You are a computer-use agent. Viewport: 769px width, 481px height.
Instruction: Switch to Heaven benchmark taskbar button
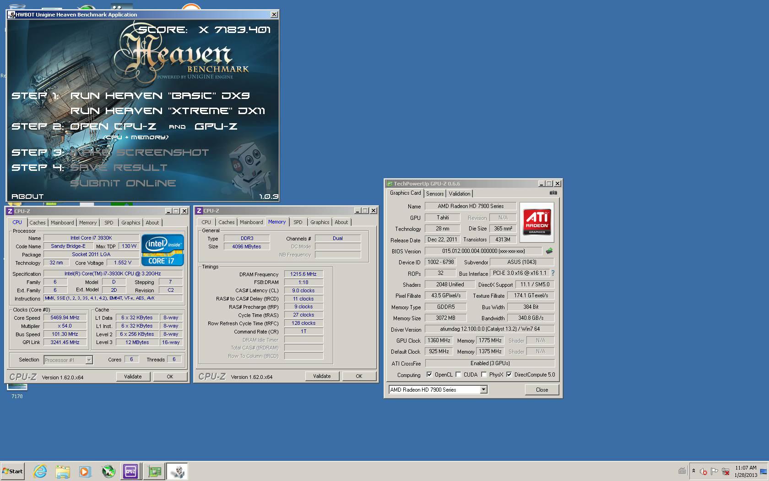[177, 471]
